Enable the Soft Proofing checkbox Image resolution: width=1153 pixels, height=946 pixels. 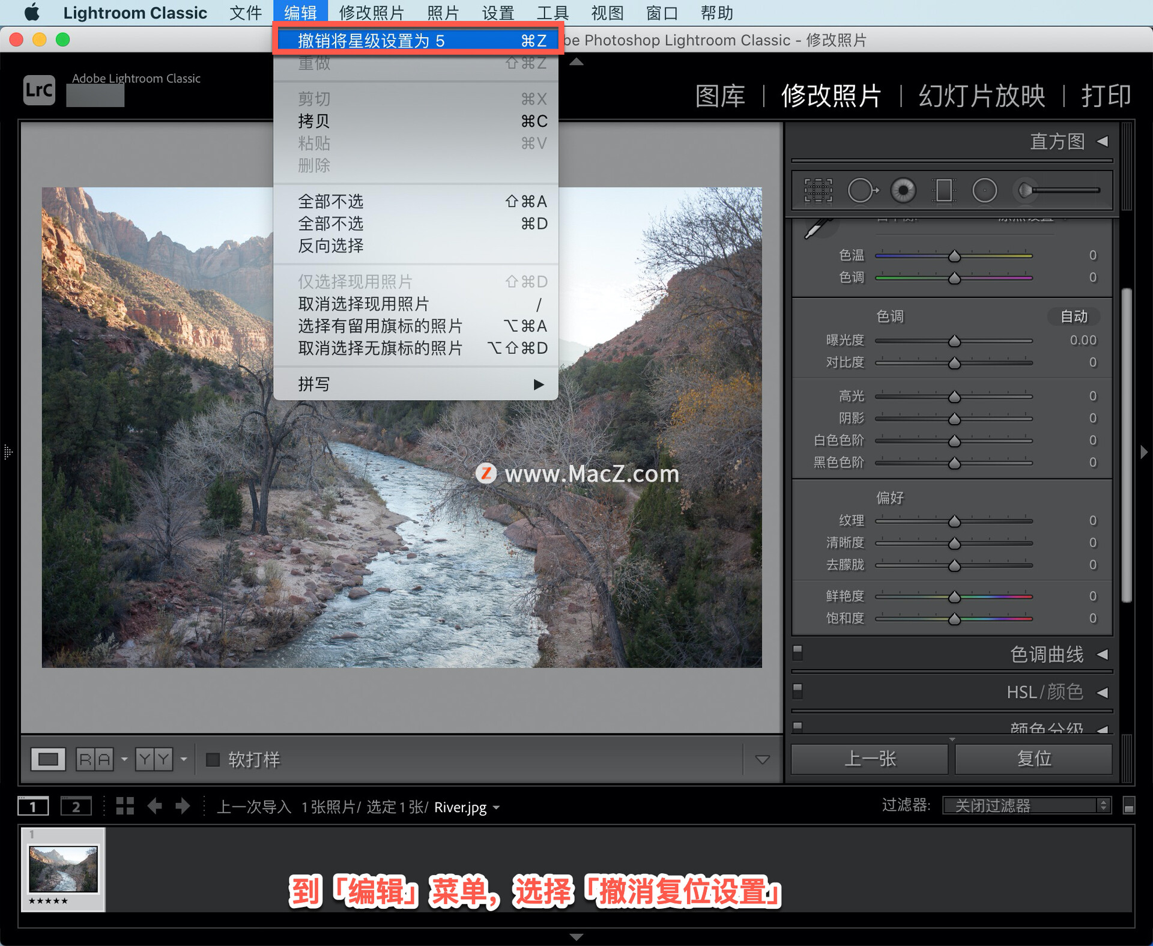tap(213, 760)
